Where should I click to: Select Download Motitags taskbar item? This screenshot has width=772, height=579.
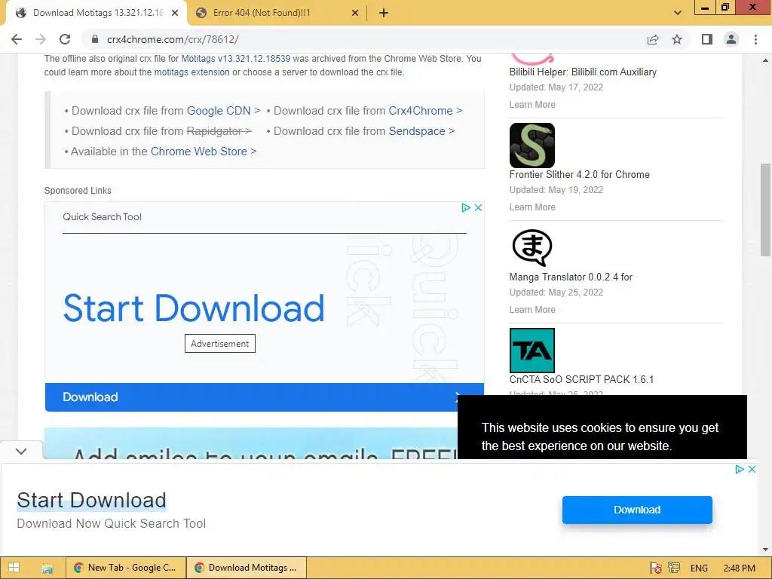pyautogui.click(x=247, y=568)
